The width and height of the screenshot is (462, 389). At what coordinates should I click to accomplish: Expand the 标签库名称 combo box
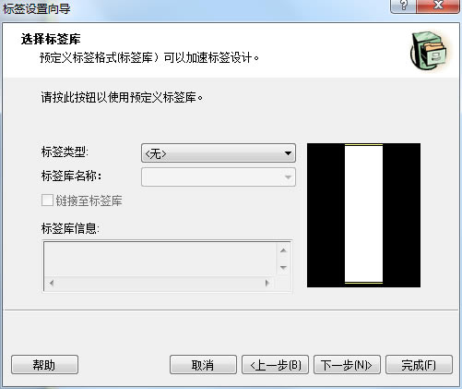point(219,176)
